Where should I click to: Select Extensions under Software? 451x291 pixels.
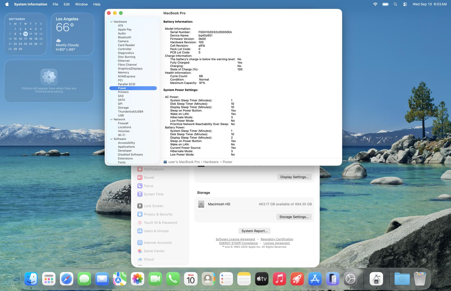tap(125, 158)
